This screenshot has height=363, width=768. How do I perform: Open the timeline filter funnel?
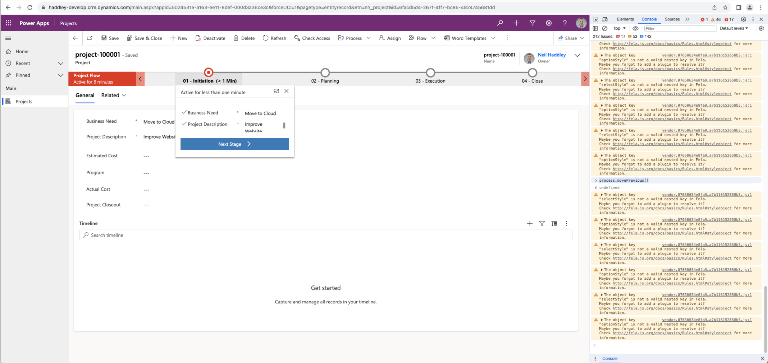pyautogui.click(x=542, y=224)
